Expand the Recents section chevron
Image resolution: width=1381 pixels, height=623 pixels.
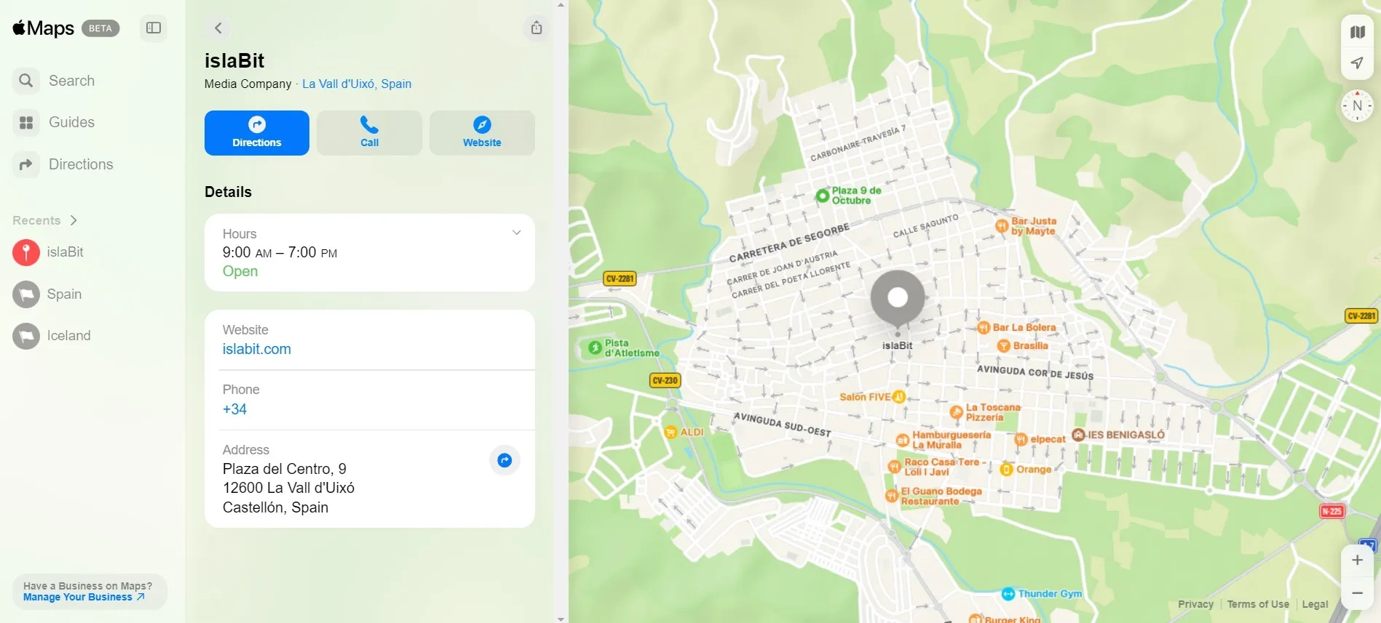click(x=74, y=220)
